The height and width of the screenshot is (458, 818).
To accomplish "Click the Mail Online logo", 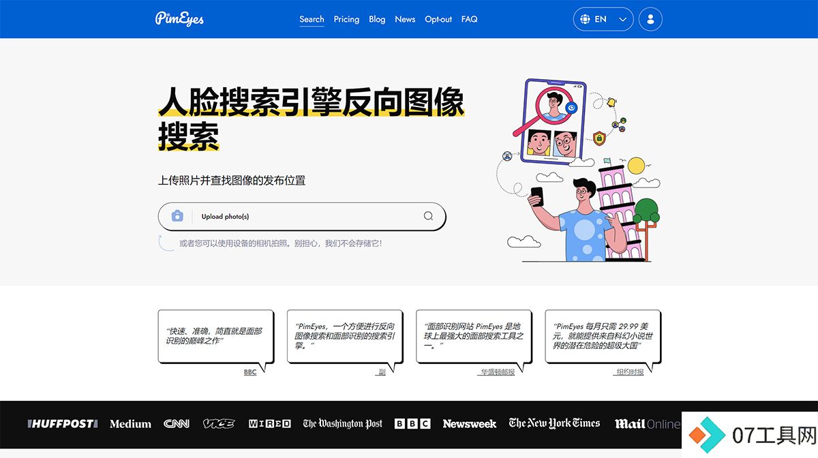I will click(x=648, y=424).
